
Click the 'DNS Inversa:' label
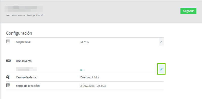(24, 61)
